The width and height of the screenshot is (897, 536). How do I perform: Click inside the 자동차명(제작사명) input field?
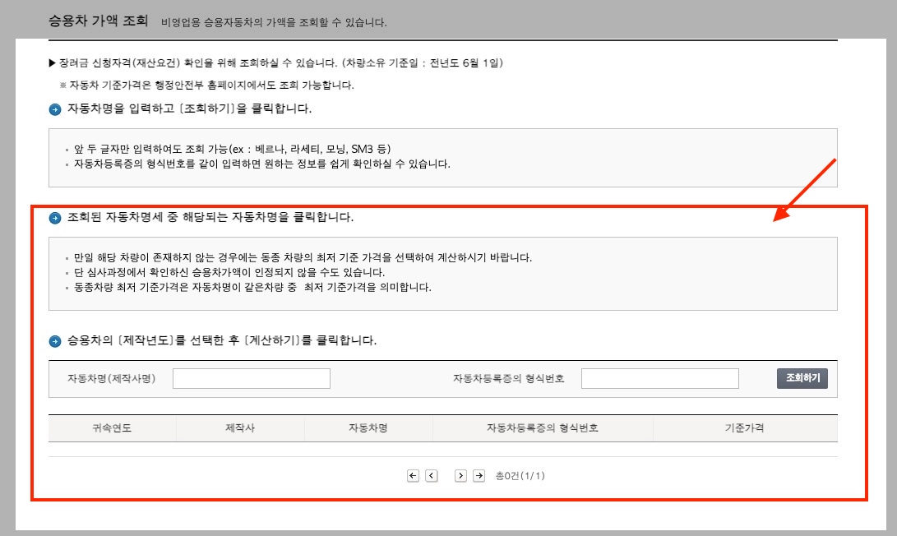[251, 378]
